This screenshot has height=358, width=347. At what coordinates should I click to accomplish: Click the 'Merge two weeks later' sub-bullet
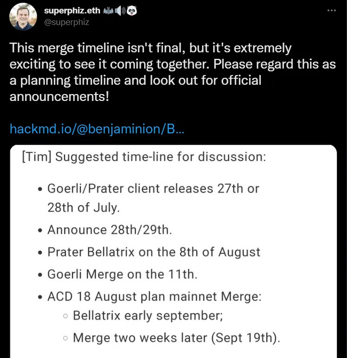click(x=177, y=338)
